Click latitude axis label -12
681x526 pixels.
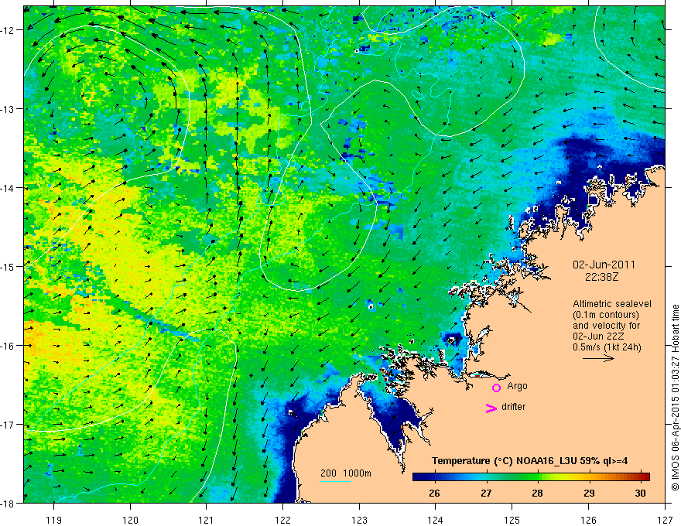[x=8, y=30]
